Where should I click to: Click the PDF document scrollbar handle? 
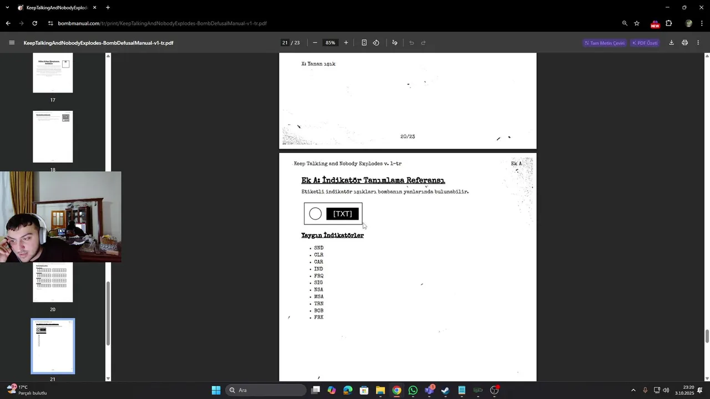707,336
